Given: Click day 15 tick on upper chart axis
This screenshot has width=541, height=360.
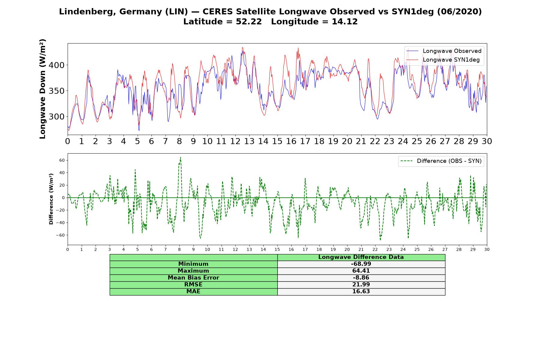Looking at the screenshot, I should (x=277, y=141).
